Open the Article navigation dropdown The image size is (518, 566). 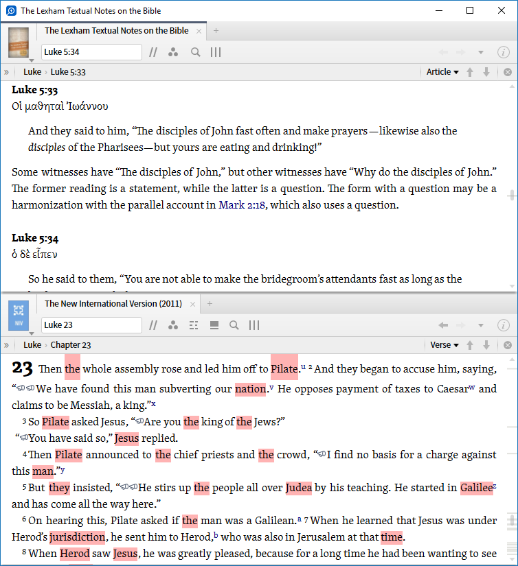(442, 72)
